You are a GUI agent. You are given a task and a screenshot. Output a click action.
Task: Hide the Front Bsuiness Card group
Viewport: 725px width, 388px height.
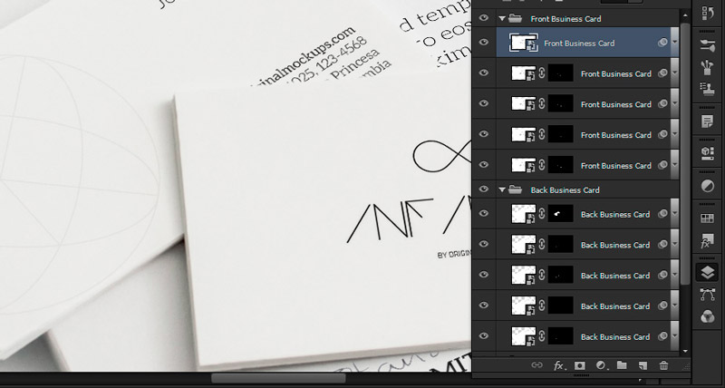coord(484,18)
